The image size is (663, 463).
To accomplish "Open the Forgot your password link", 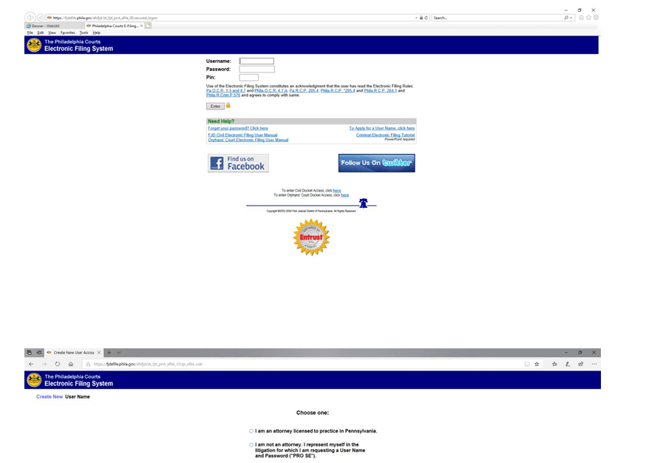I will [238, 129].
